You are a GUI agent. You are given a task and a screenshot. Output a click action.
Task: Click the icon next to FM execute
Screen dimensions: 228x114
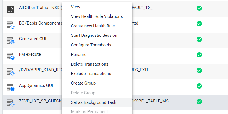10,56
